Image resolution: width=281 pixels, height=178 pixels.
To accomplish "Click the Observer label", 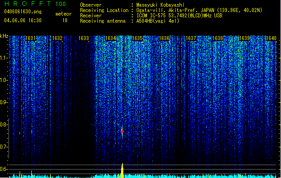I will point(91,5).
